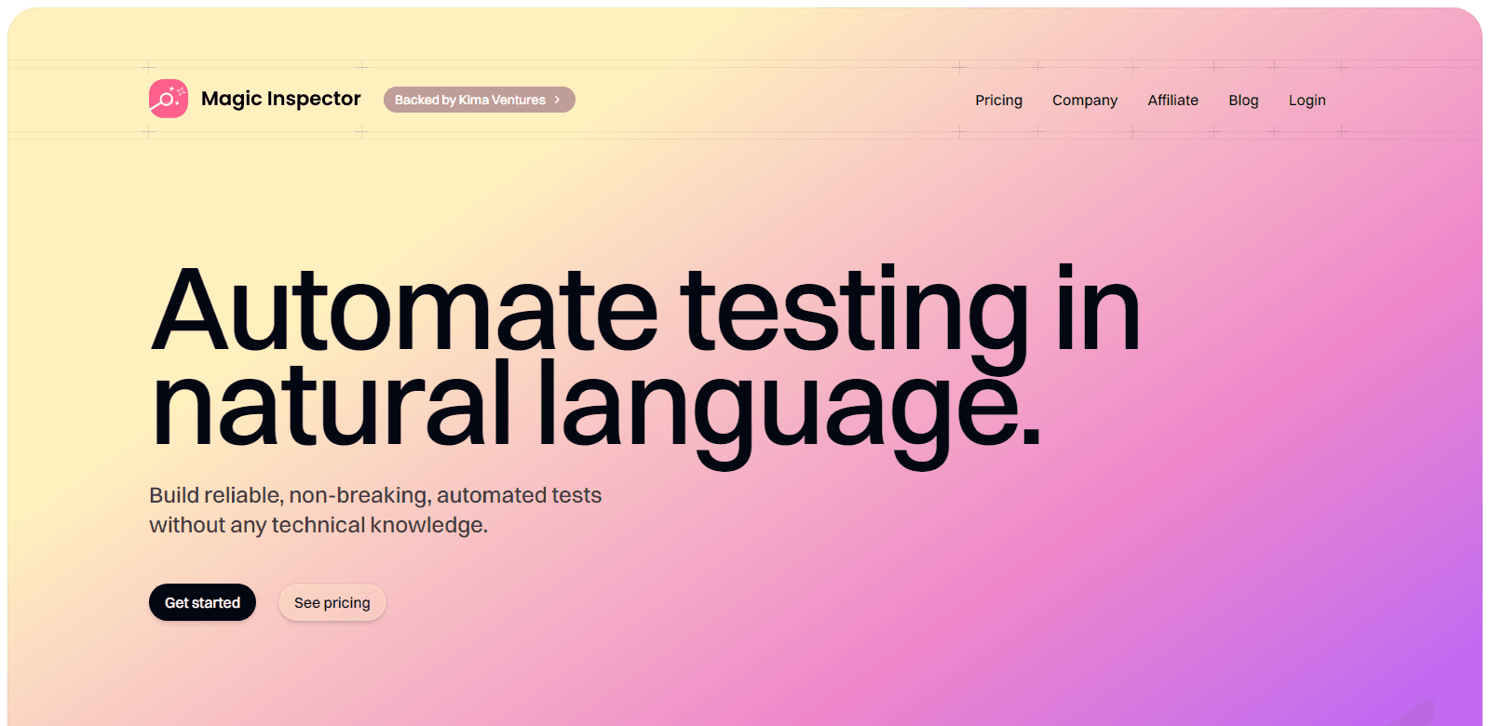Open the Affiliate navigation link
Viewport: 1490px width, 726px height.
[x=1172, y=101]
